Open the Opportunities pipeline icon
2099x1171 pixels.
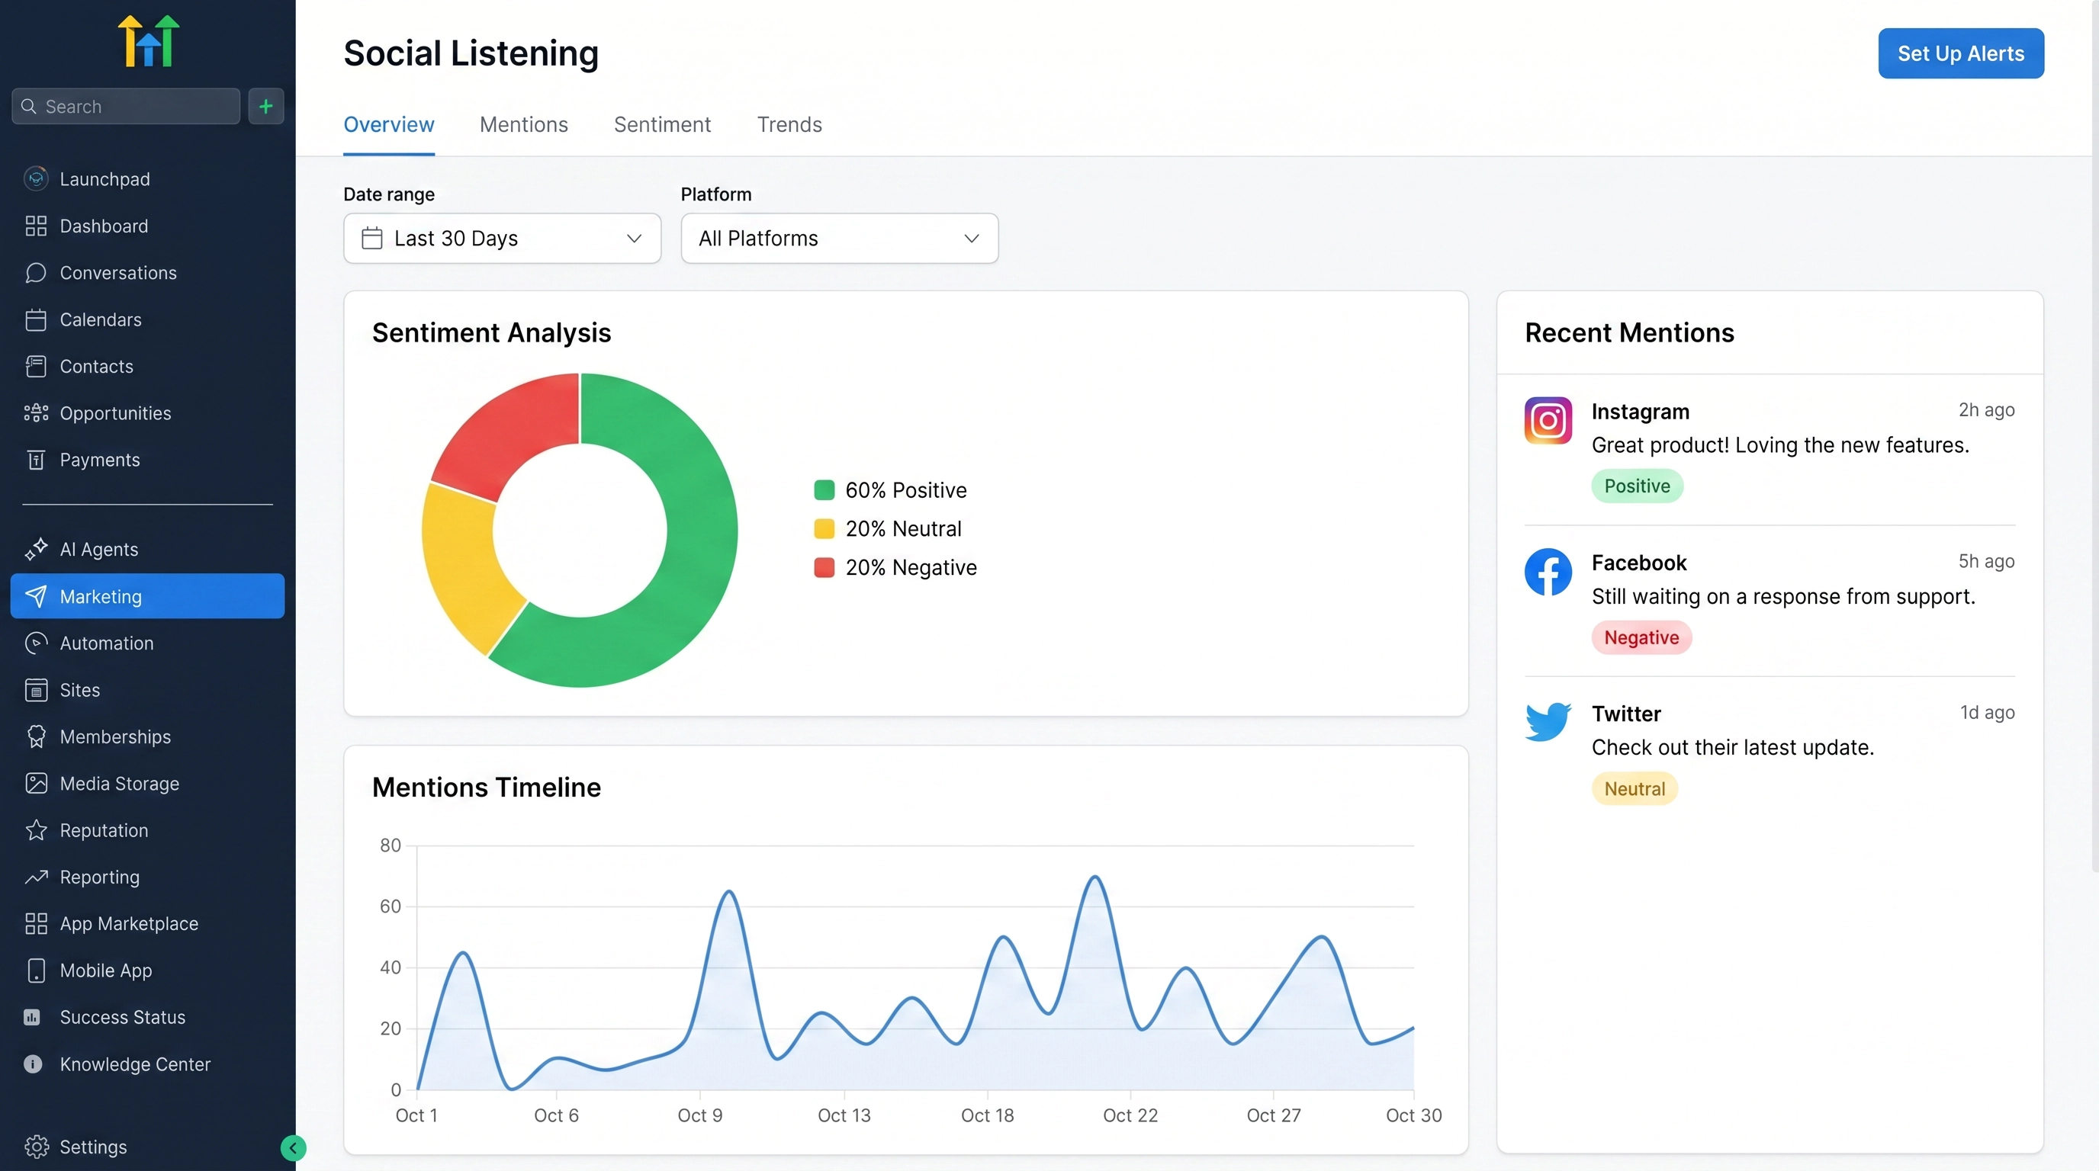(36, 413)
